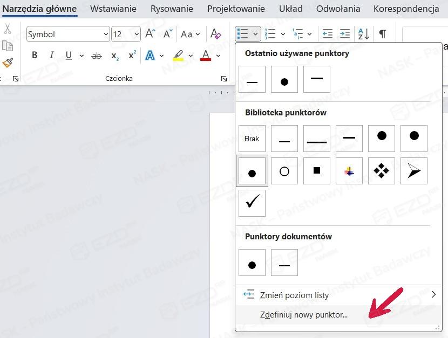Screen dimensions: 448x338
Task: Click the Decrease Indent icon
Action: pos(327,34)
